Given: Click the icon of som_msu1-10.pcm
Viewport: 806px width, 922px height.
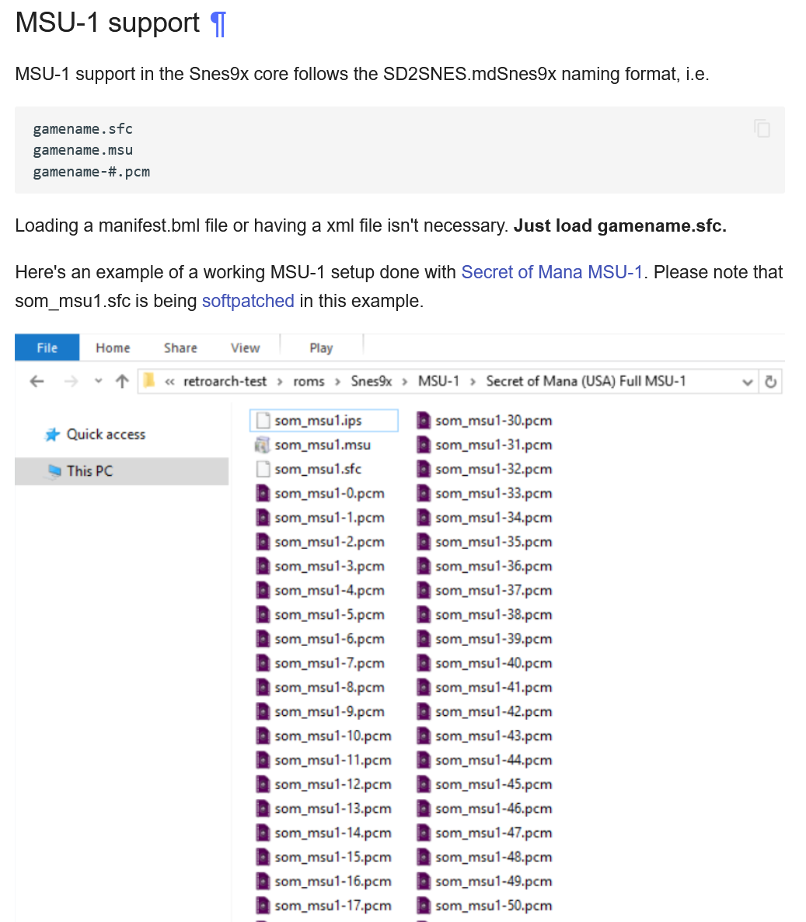Looking at the screenshot, I should (263, 735).
